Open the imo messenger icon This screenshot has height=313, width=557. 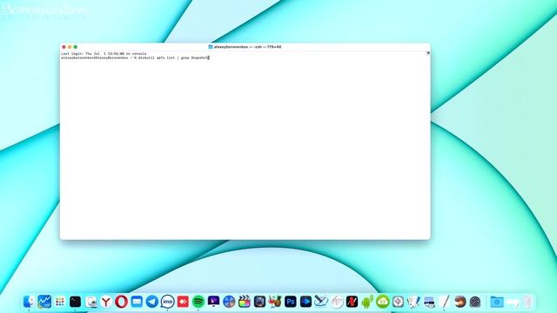pyautogui.click(x=167, y=302)
